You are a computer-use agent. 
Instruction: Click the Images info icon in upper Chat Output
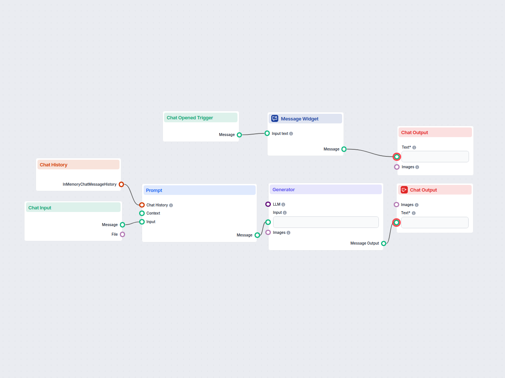pos(417,167)
